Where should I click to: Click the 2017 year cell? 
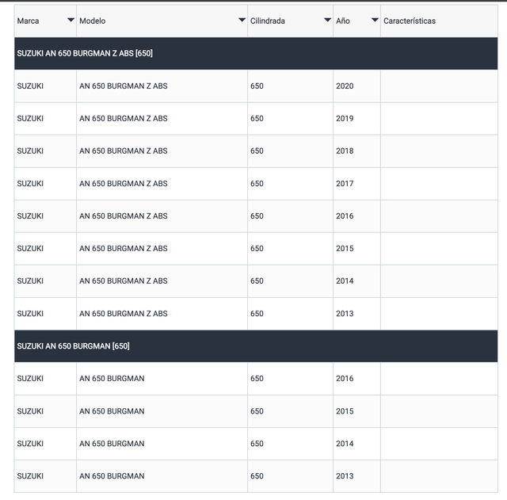(345, 183)
